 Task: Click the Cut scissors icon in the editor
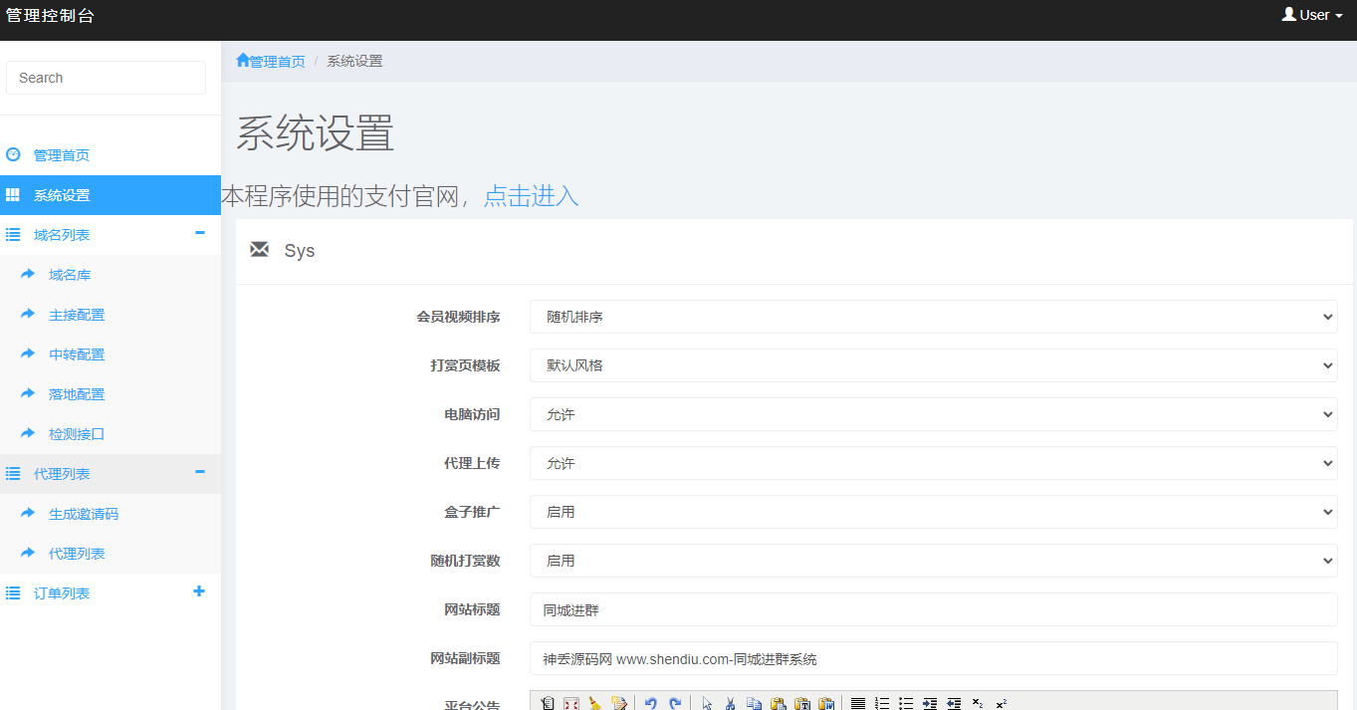point(730,702)
